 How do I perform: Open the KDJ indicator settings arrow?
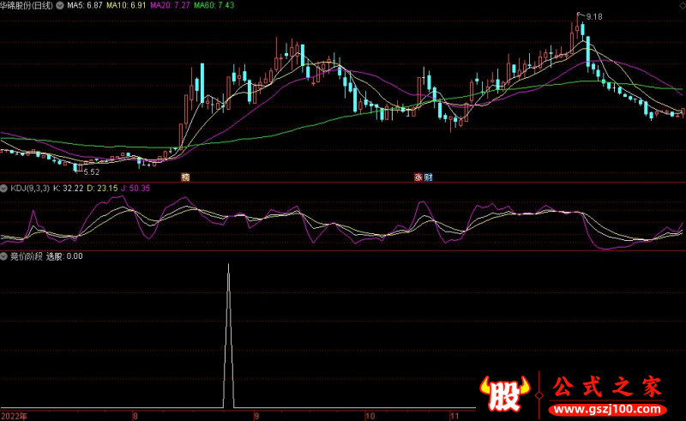(4, 188)
